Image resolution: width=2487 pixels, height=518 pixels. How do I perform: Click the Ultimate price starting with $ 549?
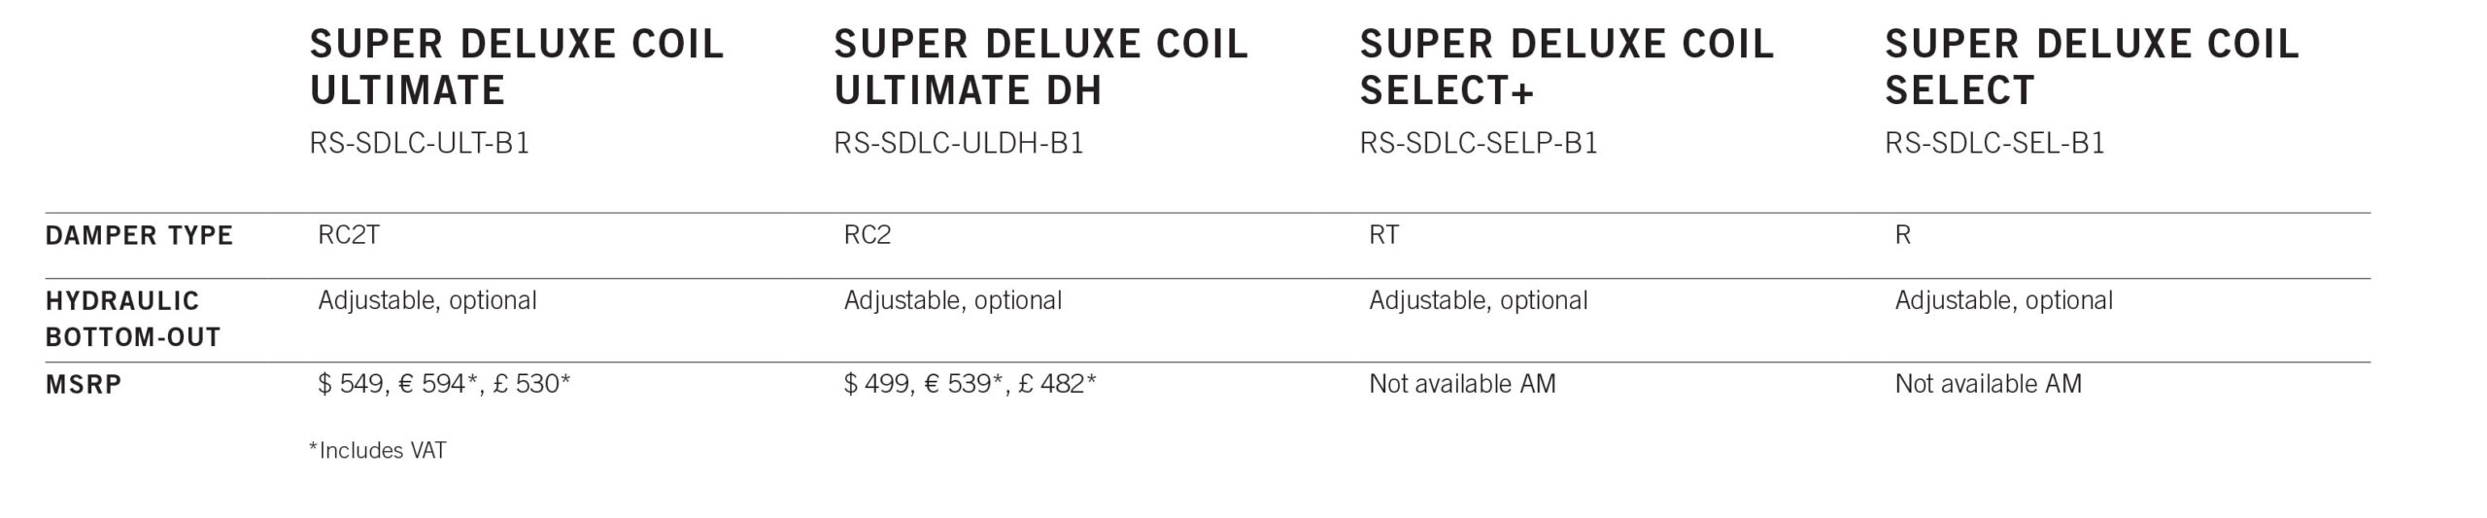pyautogui.click(x=444, y=384)
